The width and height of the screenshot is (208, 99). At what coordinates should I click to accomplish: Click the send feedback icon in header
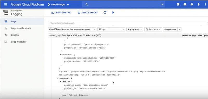pyautogui.click(x=185, y=4)
